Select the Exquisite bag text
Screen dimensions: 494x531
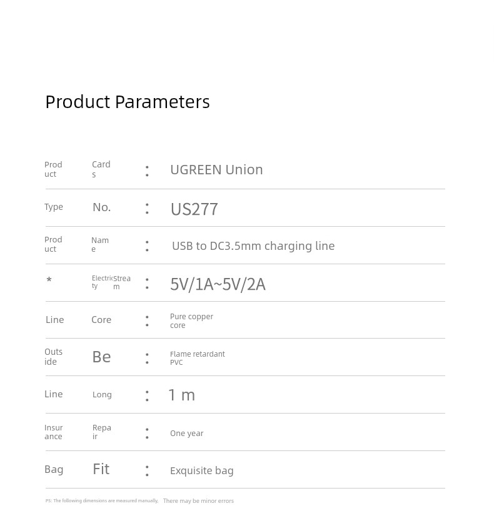pos(202,471)
